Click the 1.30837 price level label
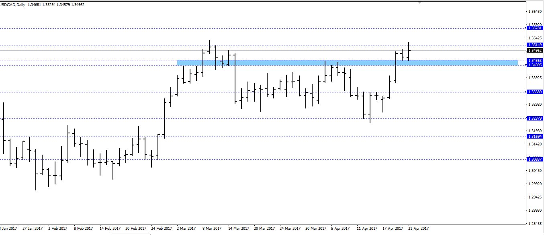The height and width of the screenshot is (235, 544). coord(534,159)
